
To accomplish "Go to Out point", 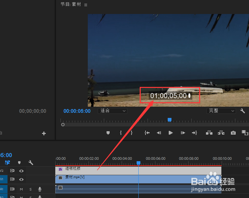I will pos(195,133).
